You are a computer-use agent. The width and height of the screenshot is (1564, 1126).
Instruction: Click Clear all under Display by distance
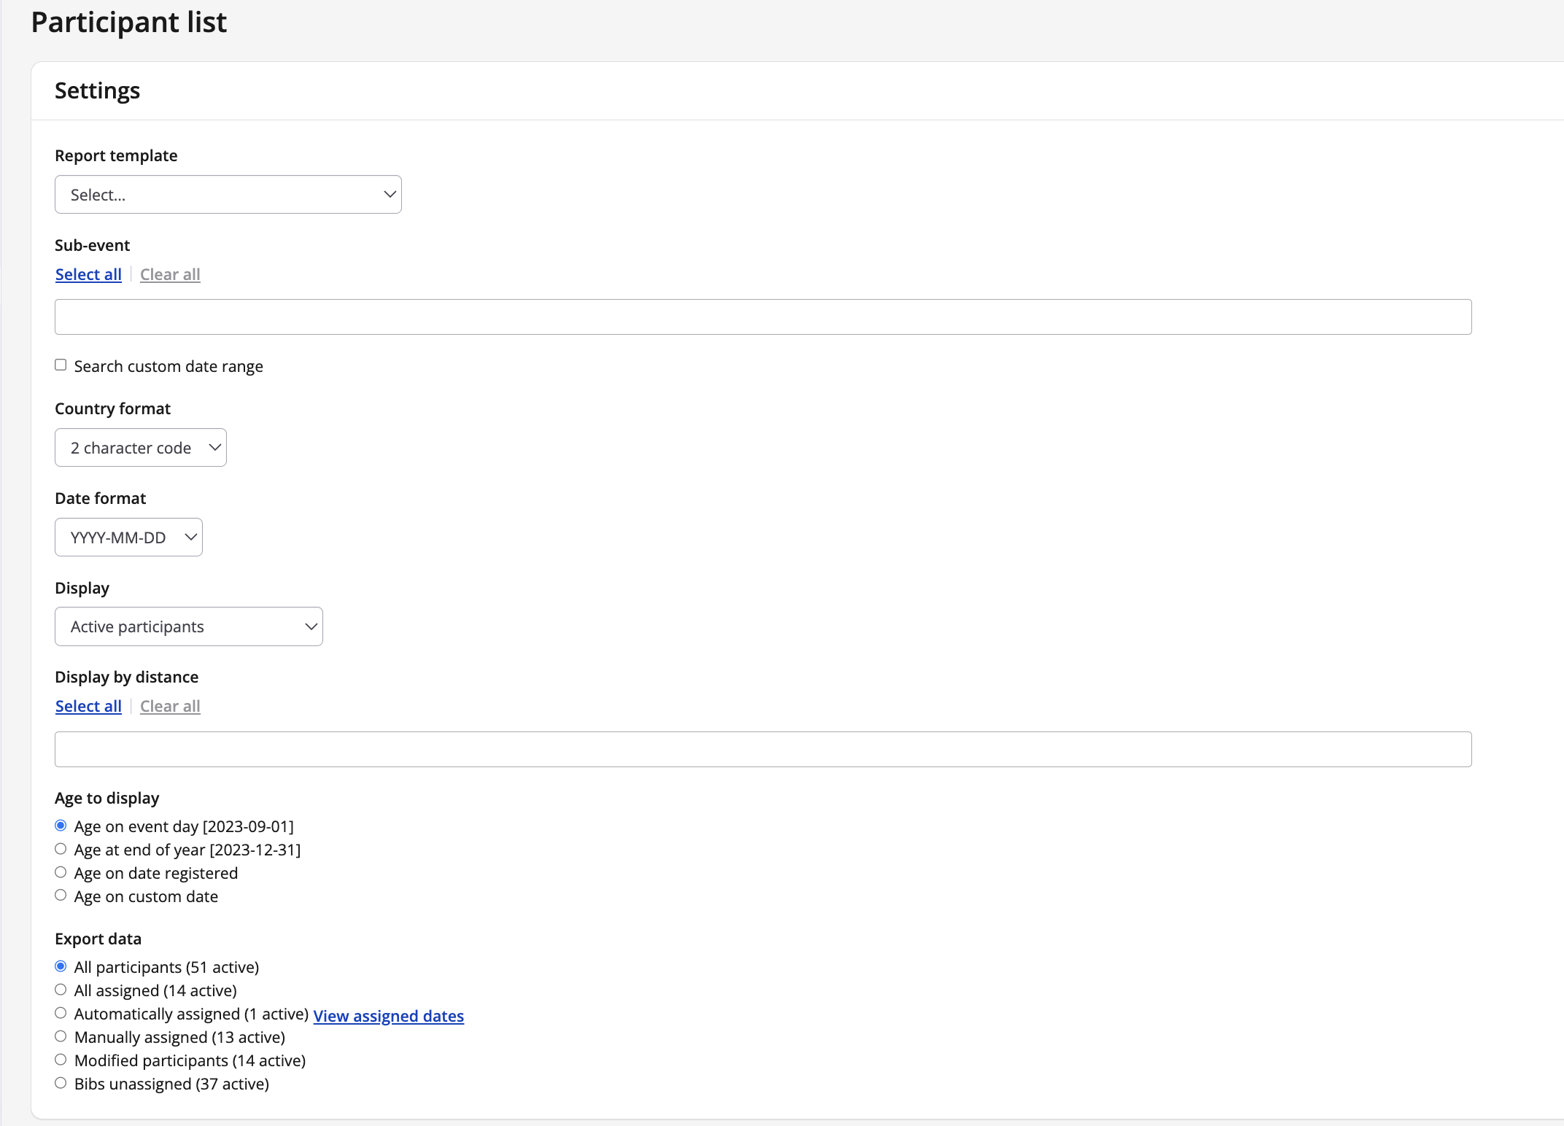[x=171, y=706]
